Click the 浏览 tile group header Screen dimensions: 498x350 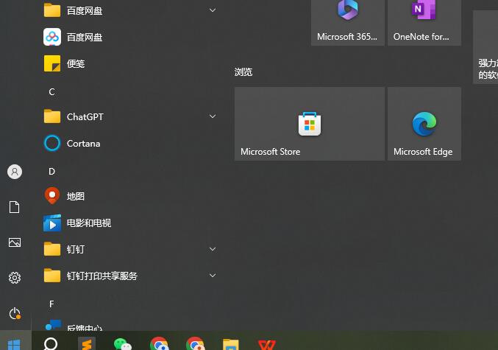pyautogui.click(x=243, y=72)
